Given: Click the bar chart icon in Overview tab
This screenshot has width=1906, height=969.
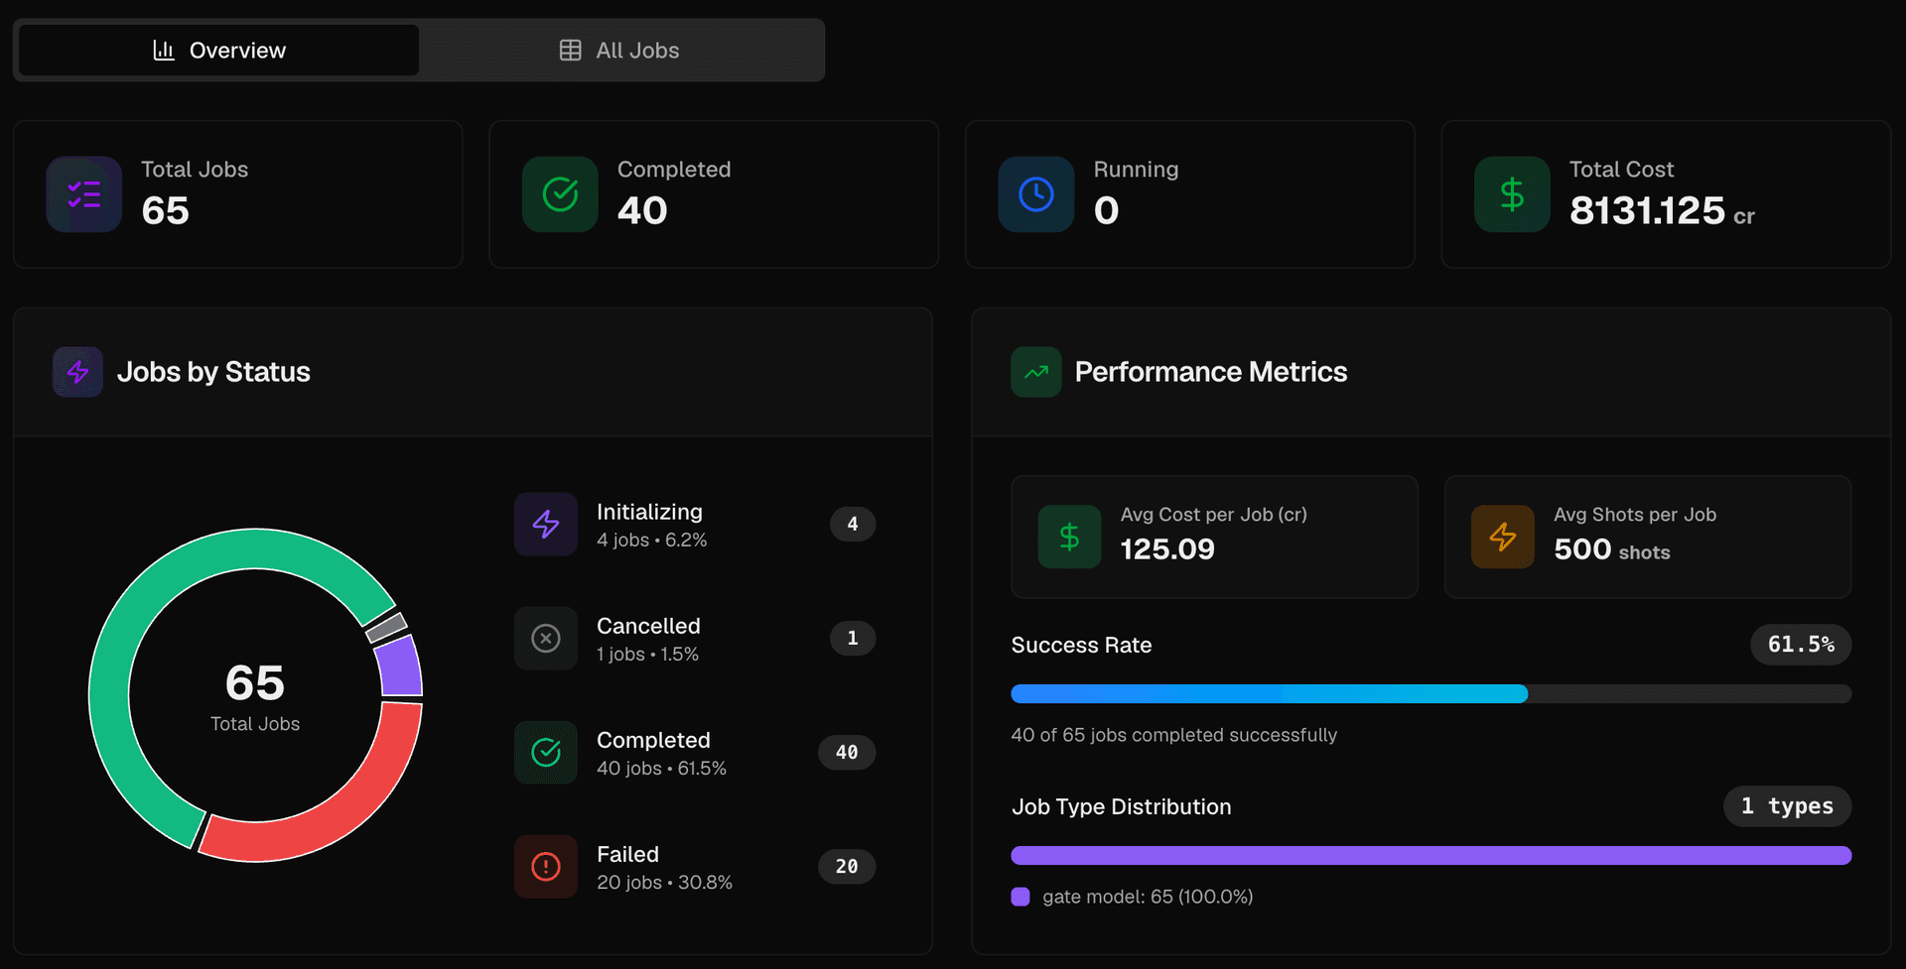Looking at the screenshot, I should tap(164, 51).
